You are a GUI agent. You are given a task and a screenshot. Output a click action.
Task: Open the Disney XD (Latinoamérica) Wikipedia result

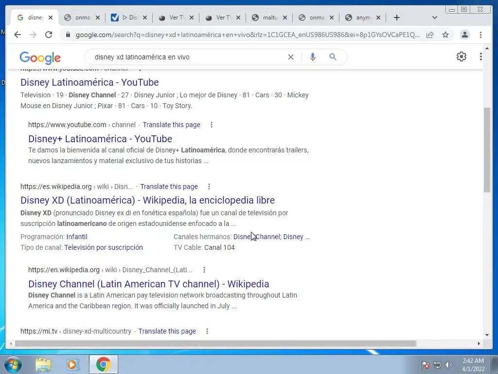pos(148,200)
